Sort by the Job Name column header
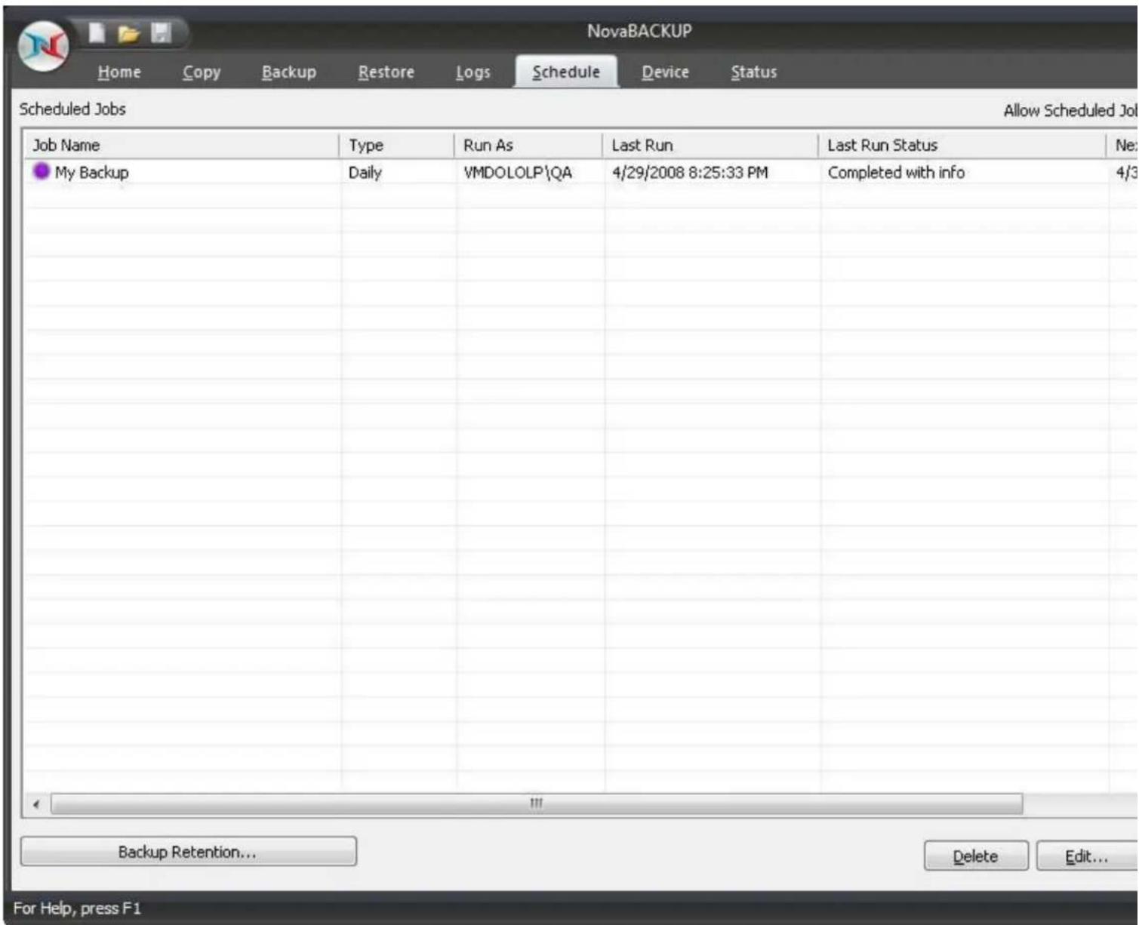The width and height of the screenshot is (1139, 925). point(181,145)
